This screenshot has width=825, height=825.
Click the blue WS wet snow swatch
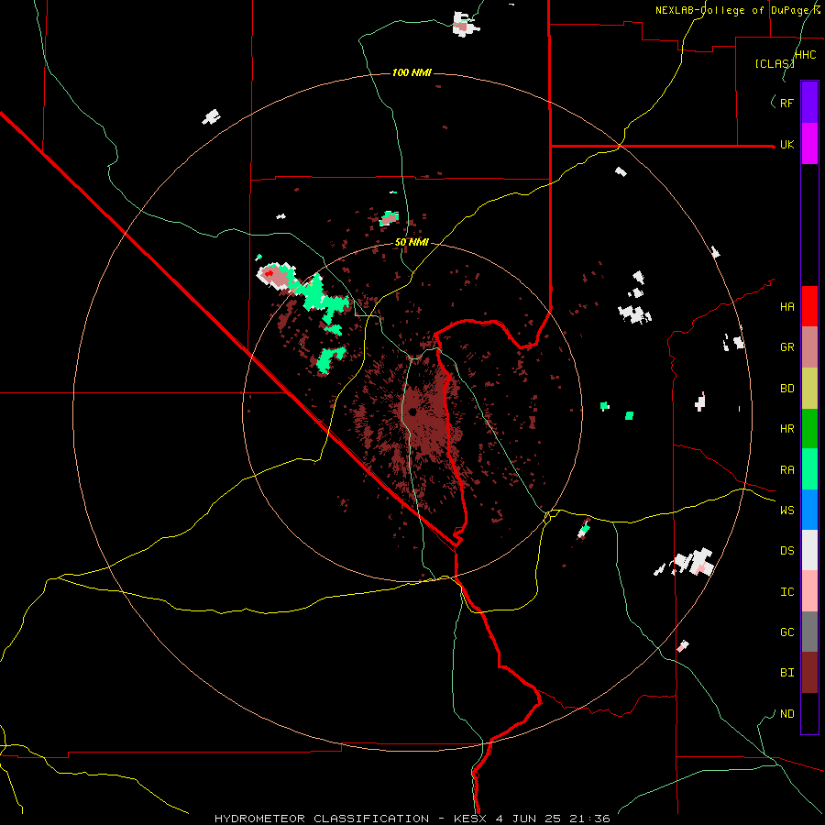pyautogui.click(x=809, y=510)
